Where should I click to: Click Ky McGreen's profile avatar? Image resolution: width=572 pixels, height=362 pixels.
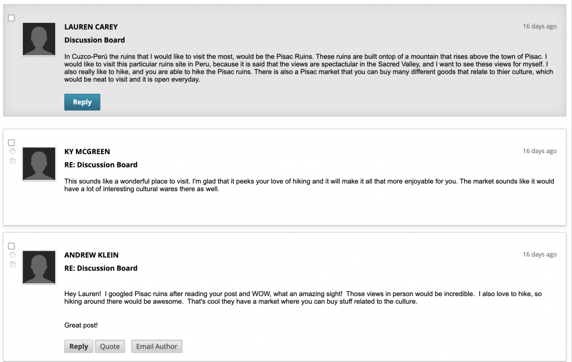(x=39, y=164)
